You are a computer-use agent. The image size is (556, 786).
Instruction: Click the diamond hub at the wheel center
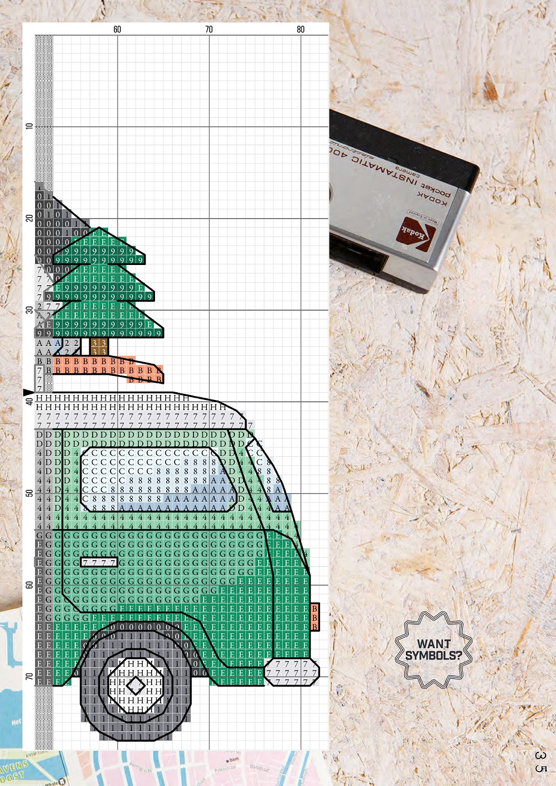click(x=136, y=686)
